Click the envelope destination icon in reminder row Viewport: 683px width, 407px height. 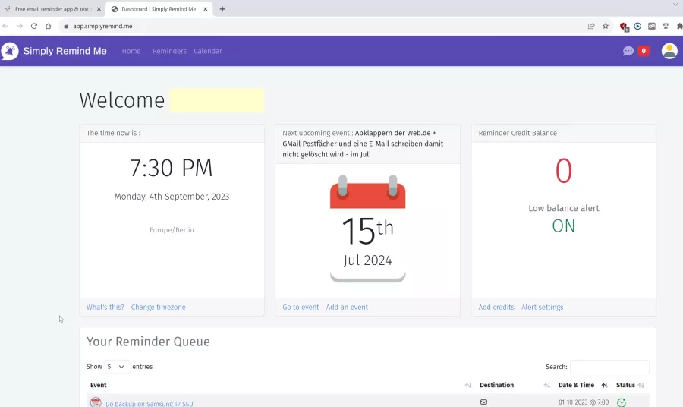[x=483, y=402]
